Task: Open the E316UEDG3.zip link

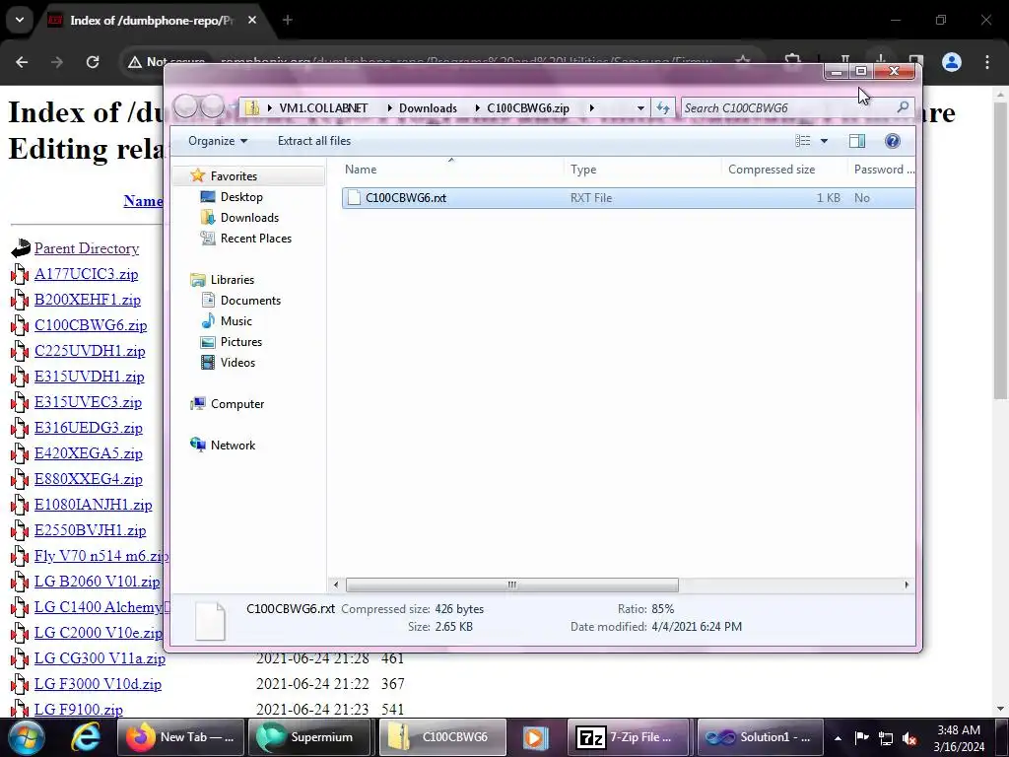Action: tap(88, 428)
